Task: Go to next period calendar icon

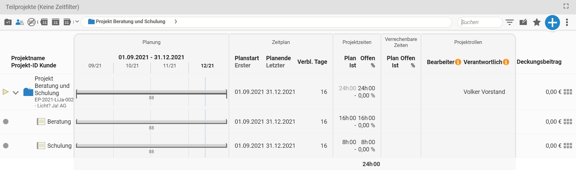Action: [x=67, y=22]
